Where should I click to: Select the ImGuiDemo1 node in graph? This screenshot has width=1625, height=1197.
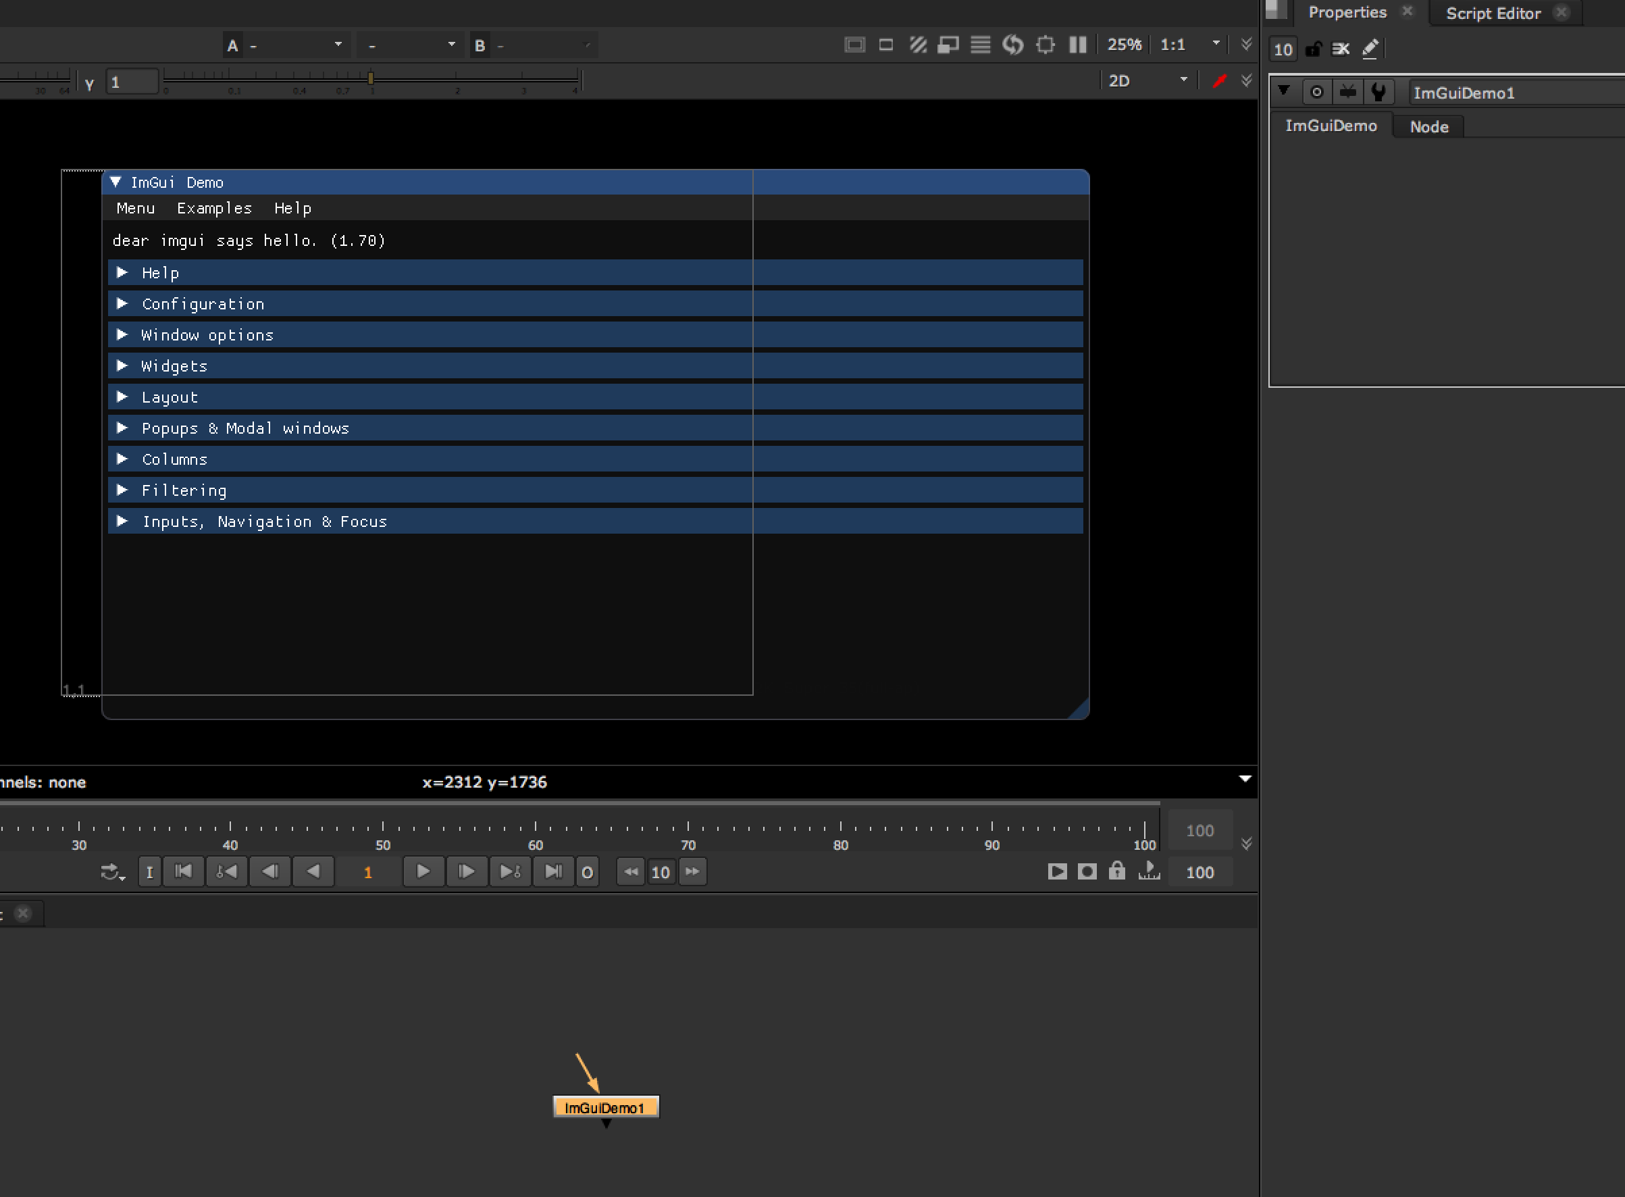pyautogui.click(x=606, y=1107)
